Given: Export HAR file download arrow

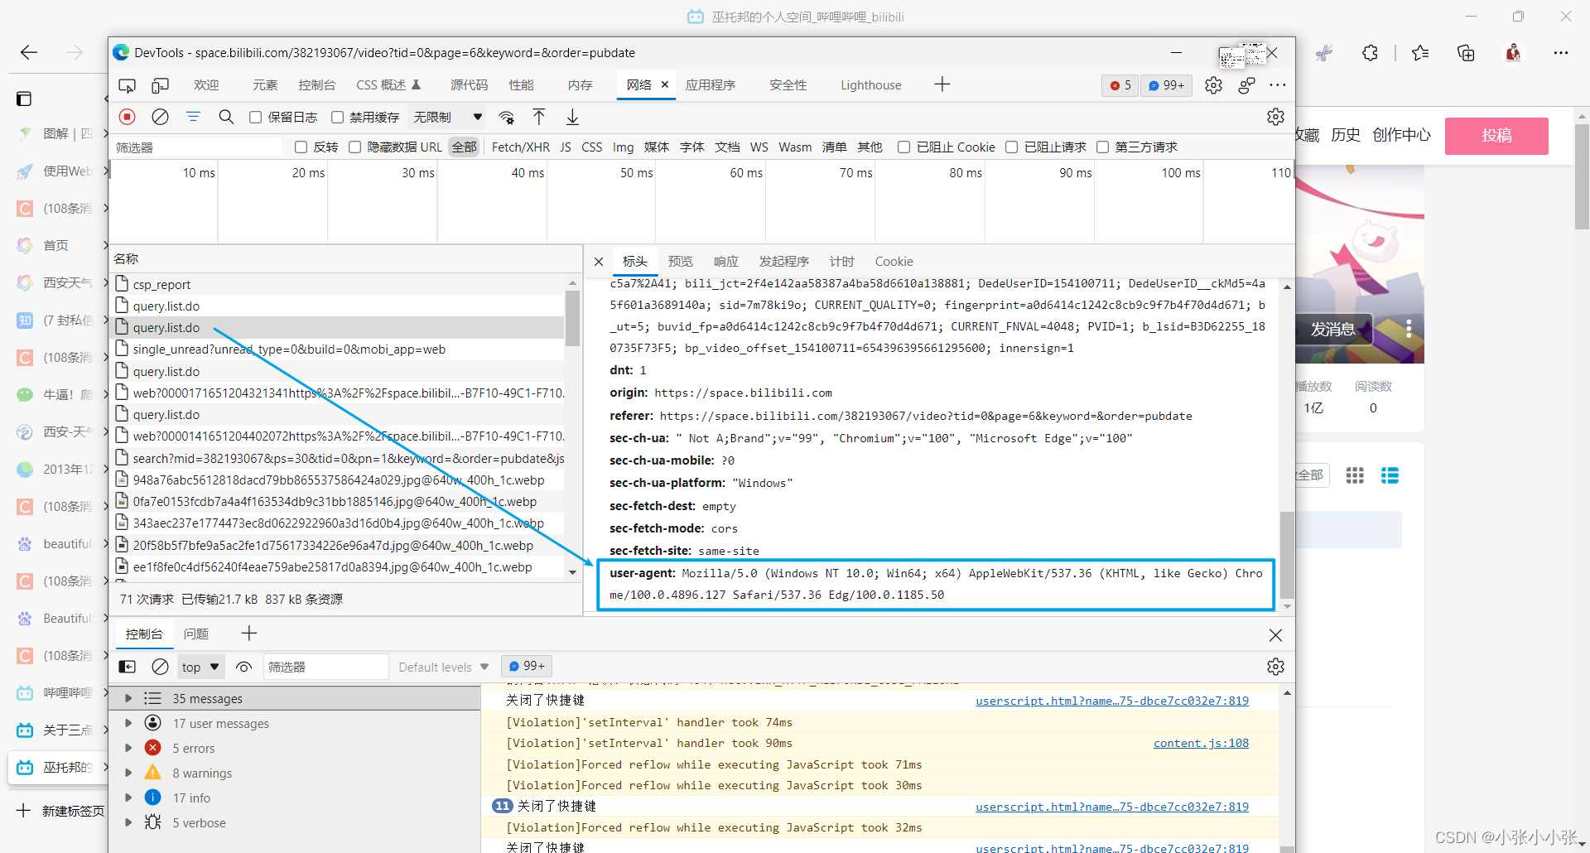Looking at the screenshot, I should click(572, 117).
